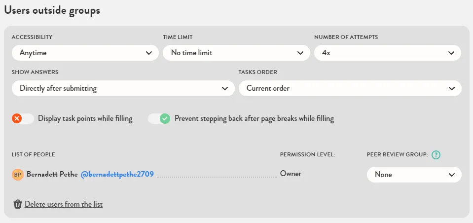Click the trash can icon
This screenshot has height=223, width=473.
click(x=18, y=204)
